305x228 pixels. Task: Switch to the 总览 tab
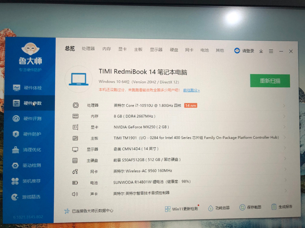pos(70,49)
